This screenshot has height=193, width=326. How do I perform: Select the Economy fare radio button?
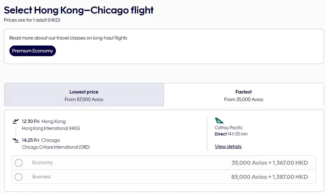(x=19, y=163)
